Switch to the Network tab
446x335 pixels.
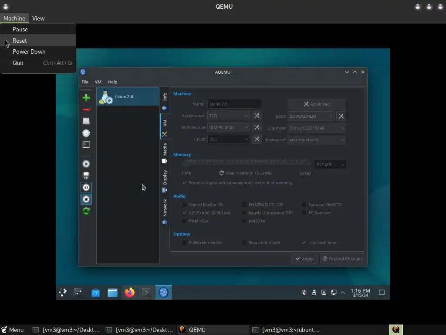click(x=165, y=212)
